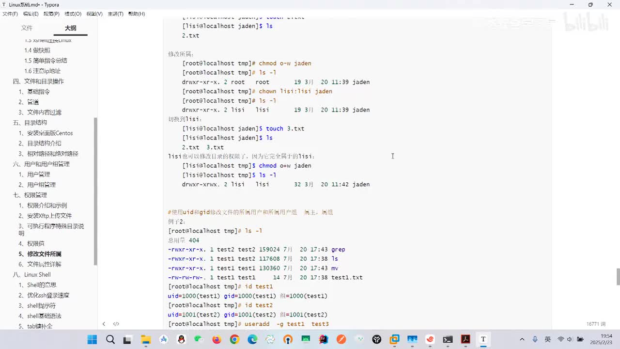Screen dimensions: 620x349
Task: Open the 文件(F) menu
Action: [x=10, y=14]
